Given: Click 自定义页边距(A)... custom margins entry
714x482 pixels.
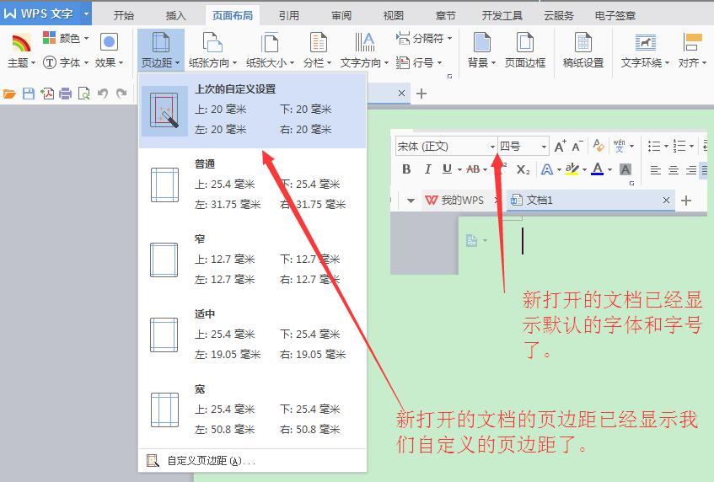Looking at the screenshot, I should pos(252,461).
